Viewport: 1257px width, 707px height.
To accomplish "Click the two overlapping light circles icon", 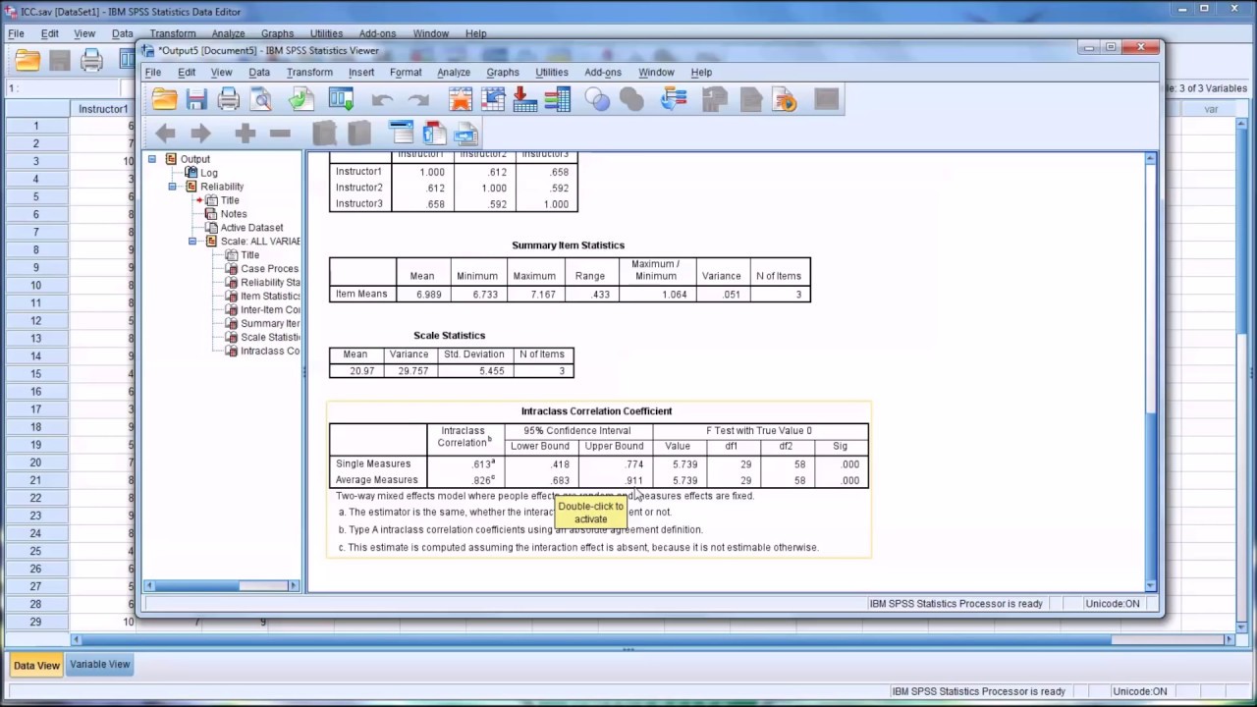I will [597, 99].
